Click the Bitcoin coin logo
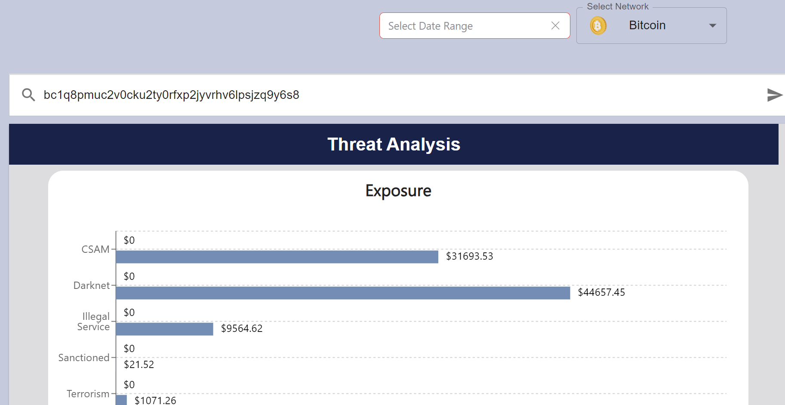785x405 pixels. [598, 26]
